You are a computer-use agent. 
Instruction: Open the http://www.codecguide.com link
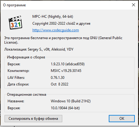click(56, 30)
